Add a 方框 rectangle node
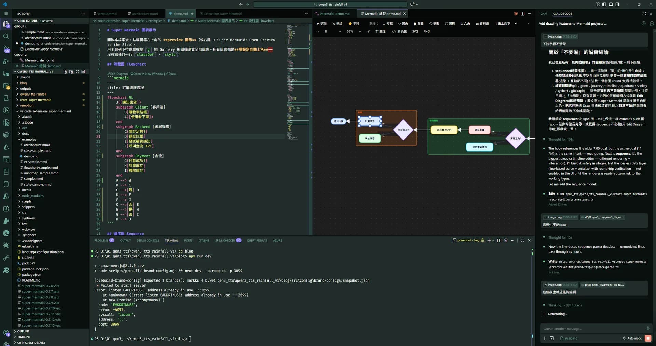Screen dimensions: 656x346 tap(388, 24)
